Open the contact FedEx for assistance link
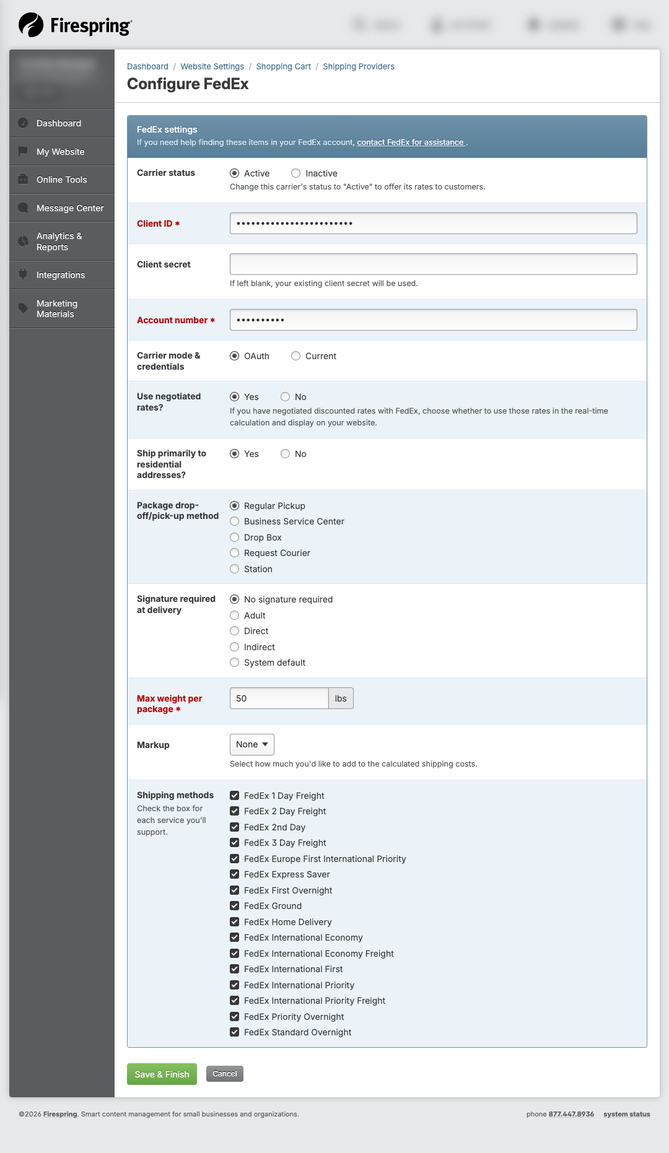Viewport: 669px width, 1153px height. [410, 142]
